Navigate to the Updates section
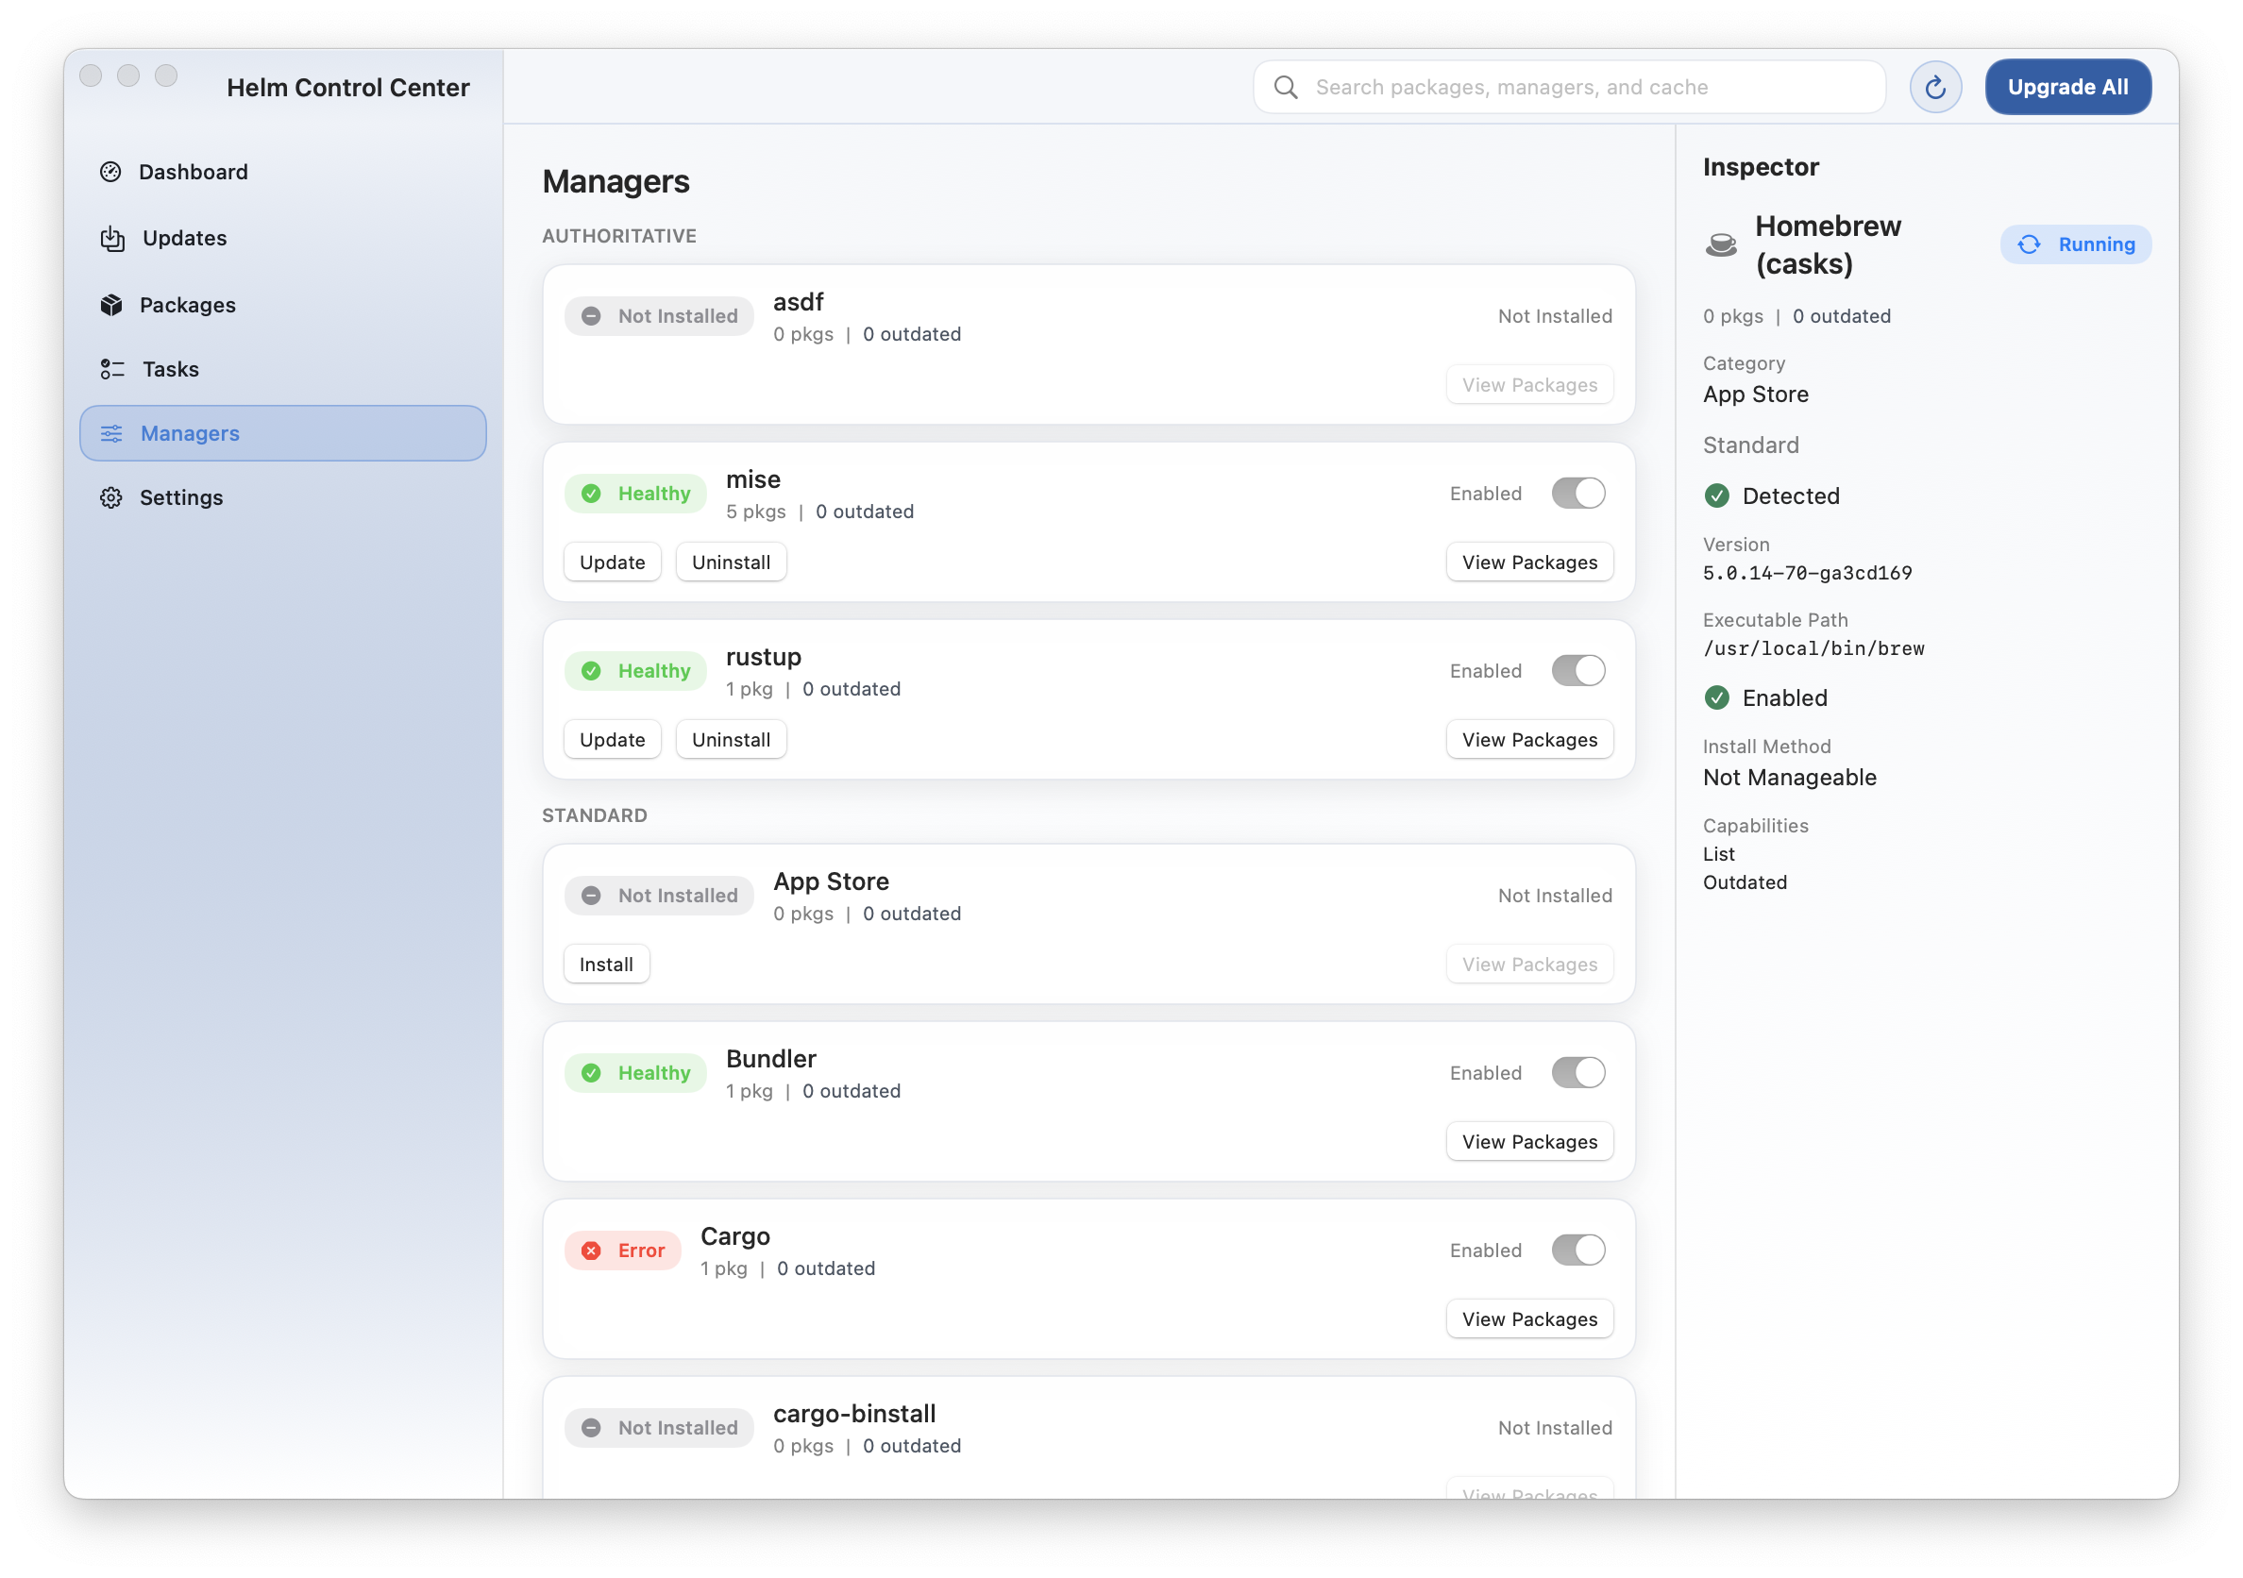 184,238
